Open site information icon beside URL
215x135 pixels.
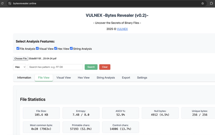pyautogui.click(x=10, y=4)
